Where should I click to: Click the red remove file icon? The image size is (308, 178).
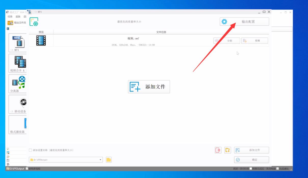tap(218, 150)
